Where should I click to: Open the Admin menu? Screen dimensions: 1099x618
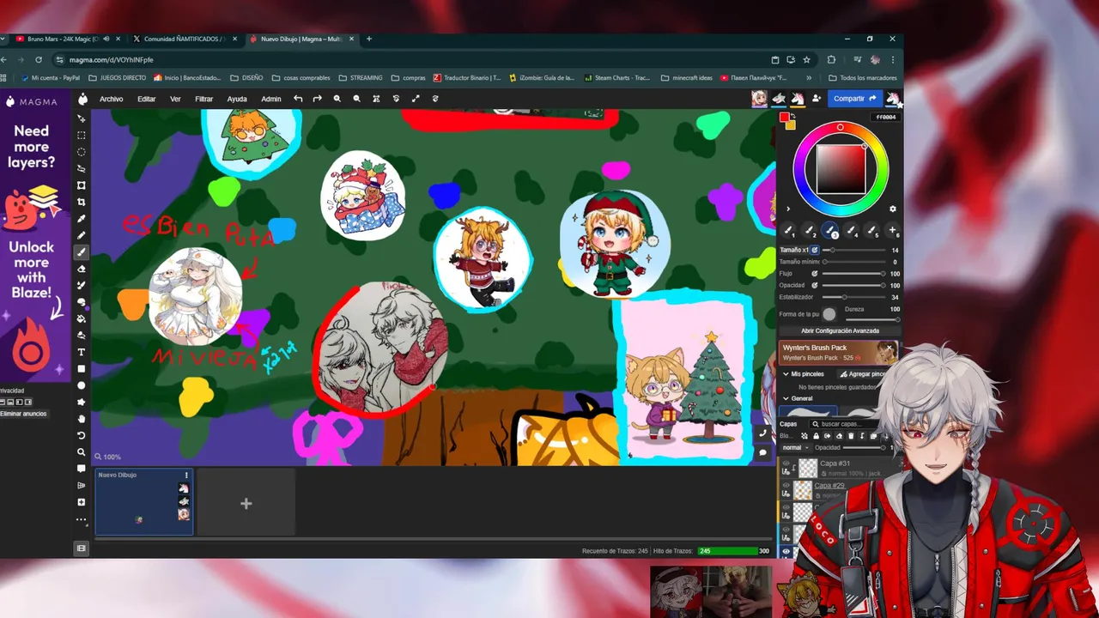pyautogui.click(x=271, y=99)
